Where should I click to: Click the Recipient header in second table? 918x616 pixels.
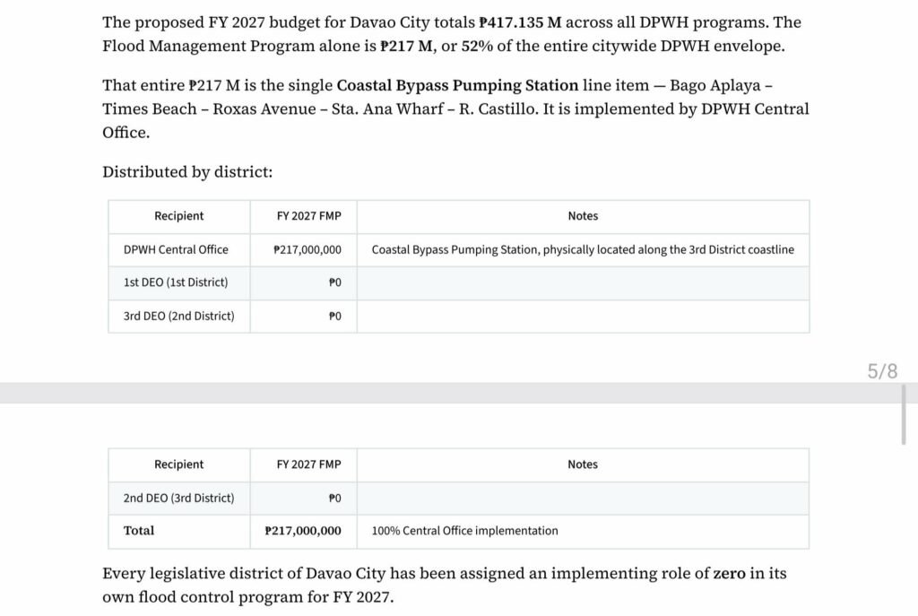(x=179, y=464)
